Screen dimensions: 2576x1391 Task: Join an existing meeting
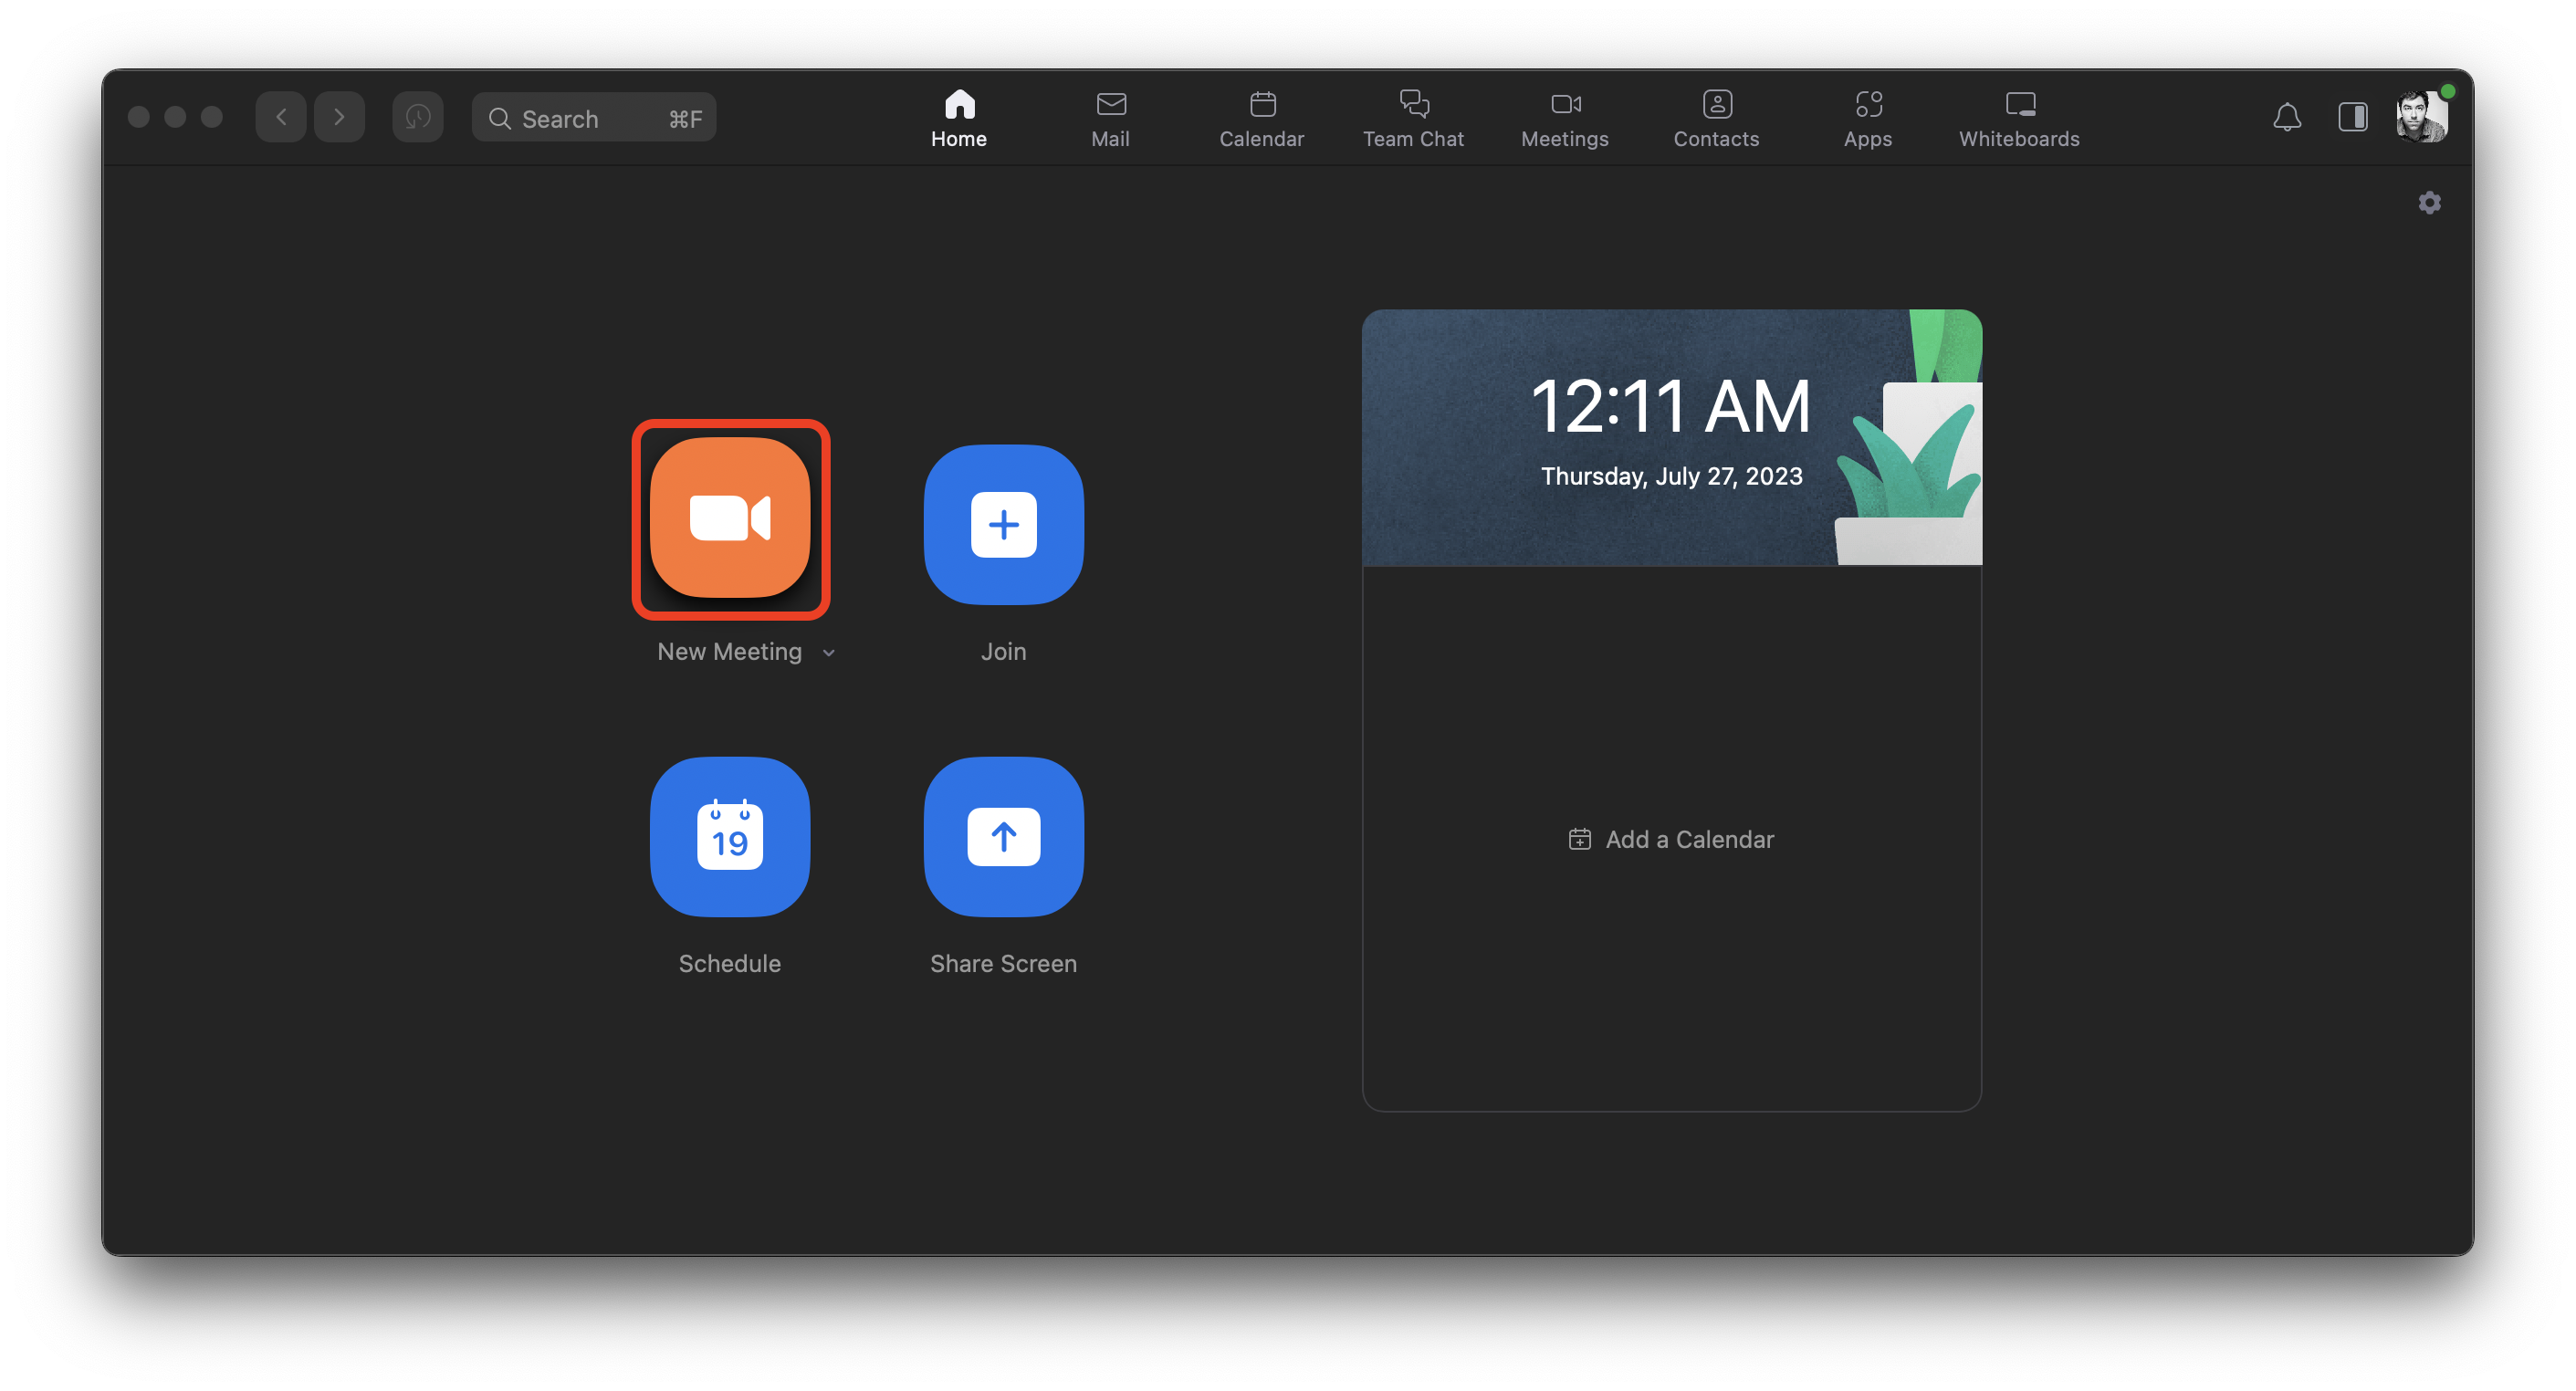tap(1003, 524)
